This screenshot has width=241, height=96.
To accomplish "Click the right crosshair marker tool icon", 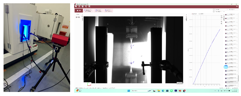I will pyautogui.click(x=79, y=17).
